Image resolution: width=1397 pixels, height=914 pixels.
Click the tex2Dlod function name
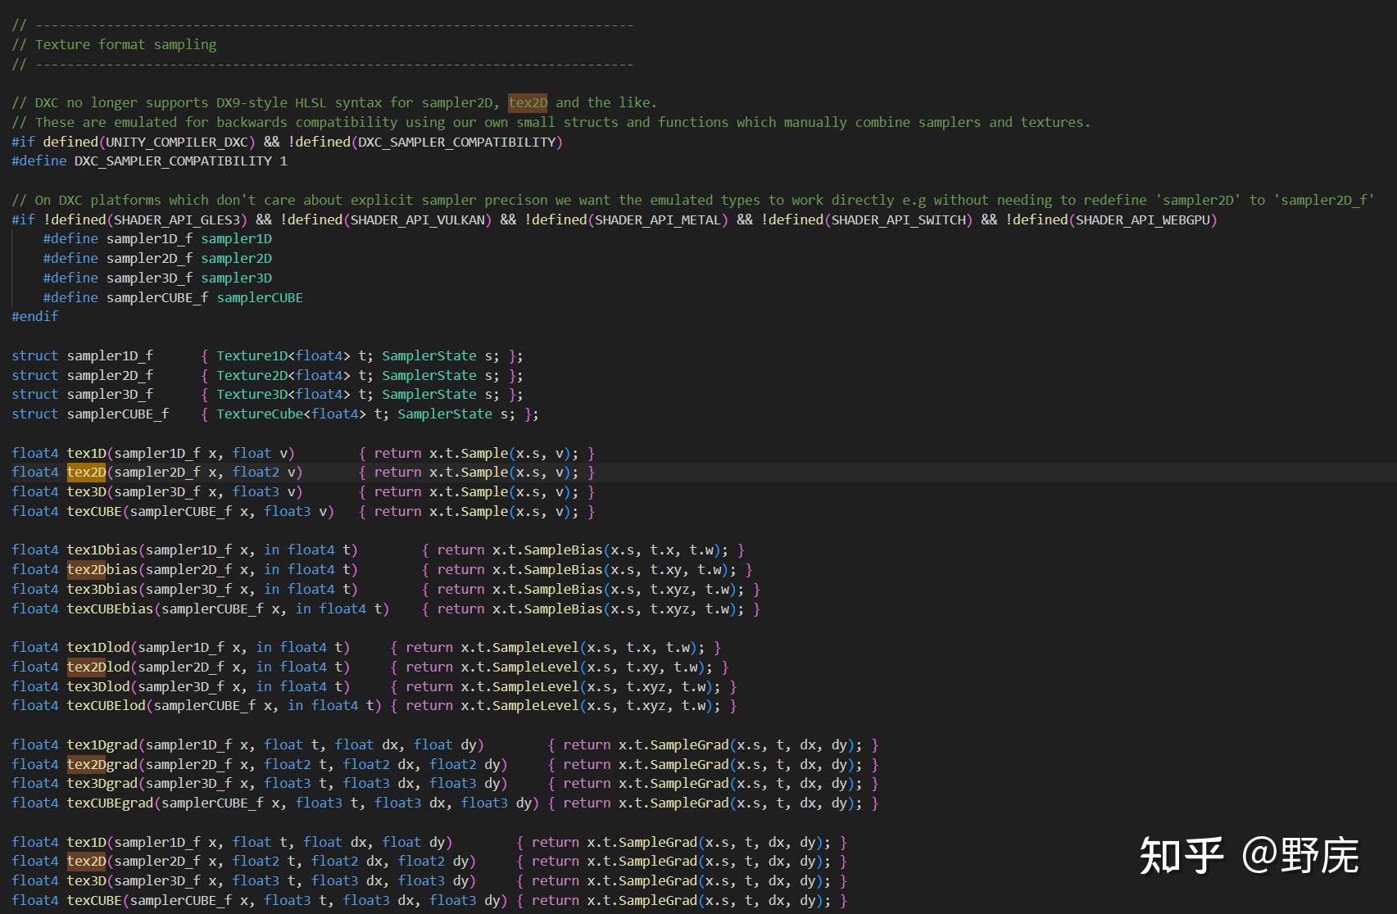98,667
